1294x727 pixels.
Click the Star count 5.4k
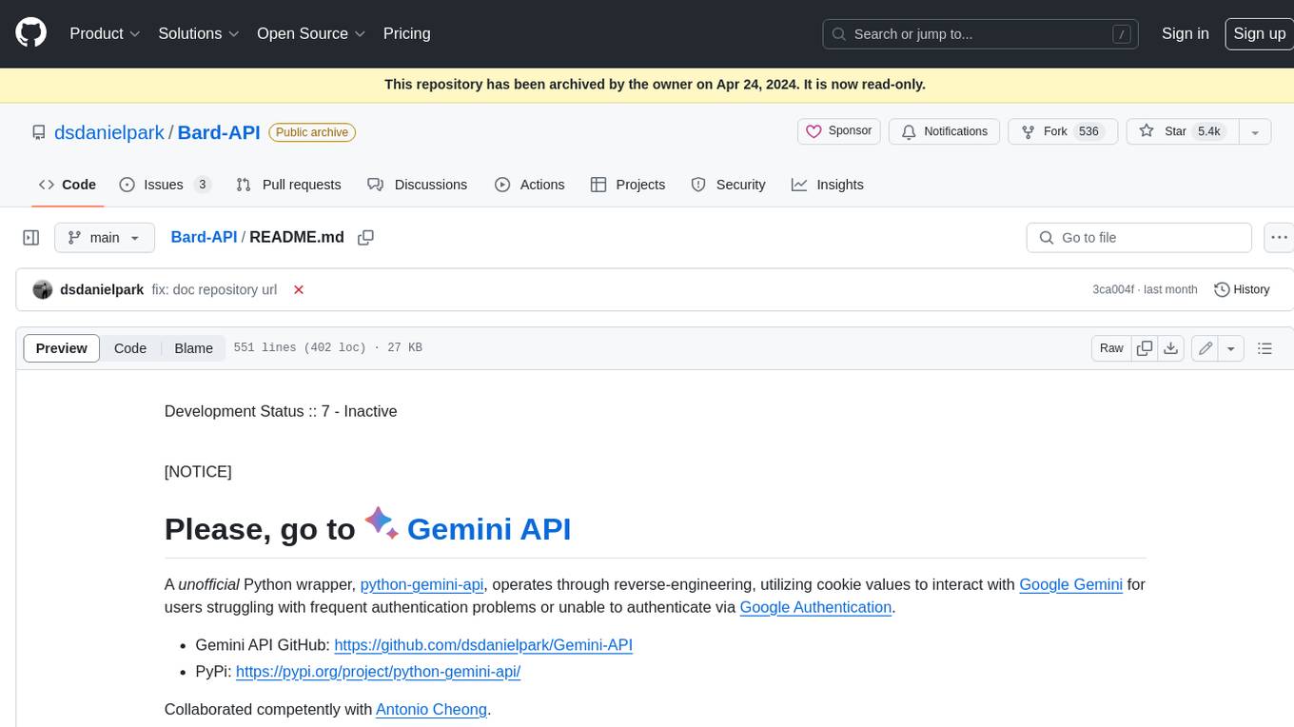click(1209, 131)
